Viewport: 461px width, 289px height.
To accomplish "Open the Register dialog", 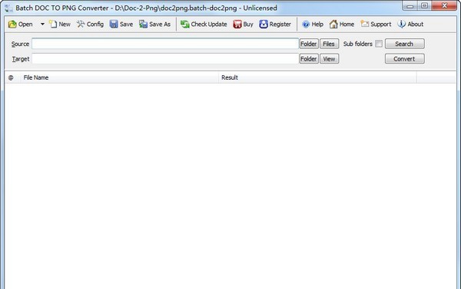I will coord(275,25).
